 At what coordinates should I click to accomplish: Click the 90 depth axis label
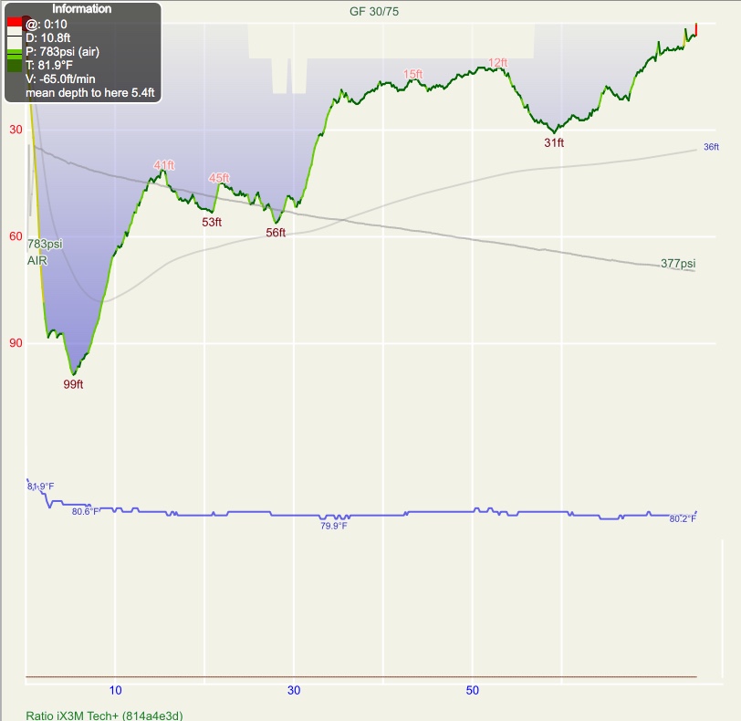(x=16, y=343)
